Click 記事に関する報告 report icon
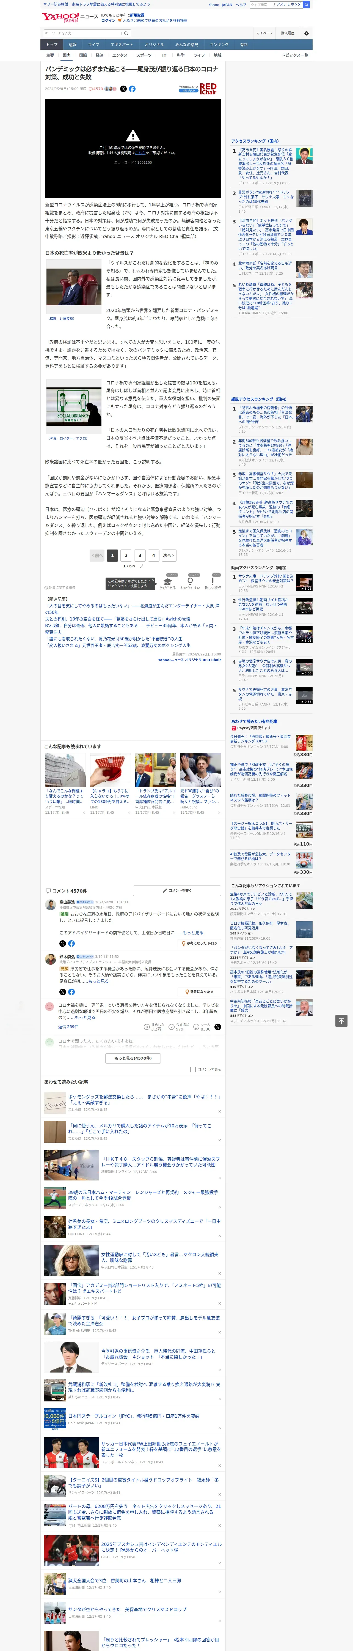 pyautogui.click(x=60, y=587)
